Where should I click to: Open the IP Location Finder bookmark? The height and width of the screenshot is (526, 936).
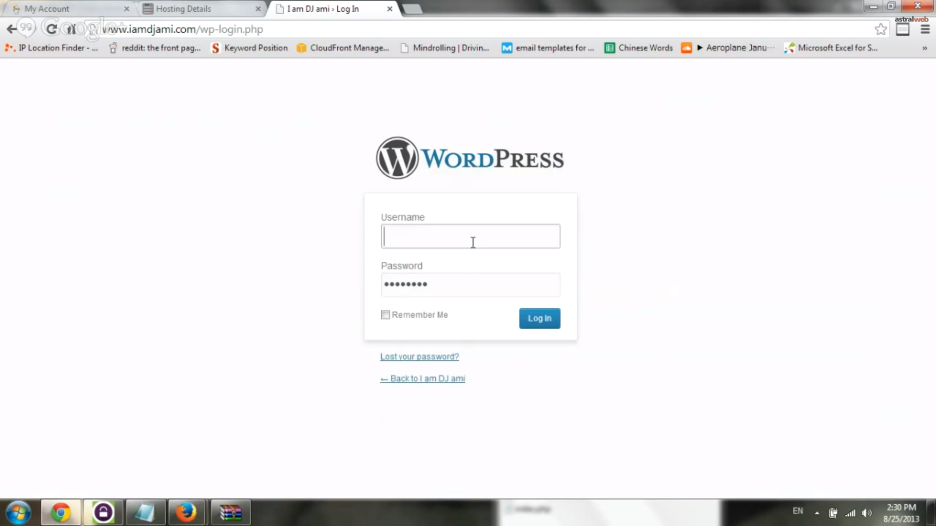[51, 48]
